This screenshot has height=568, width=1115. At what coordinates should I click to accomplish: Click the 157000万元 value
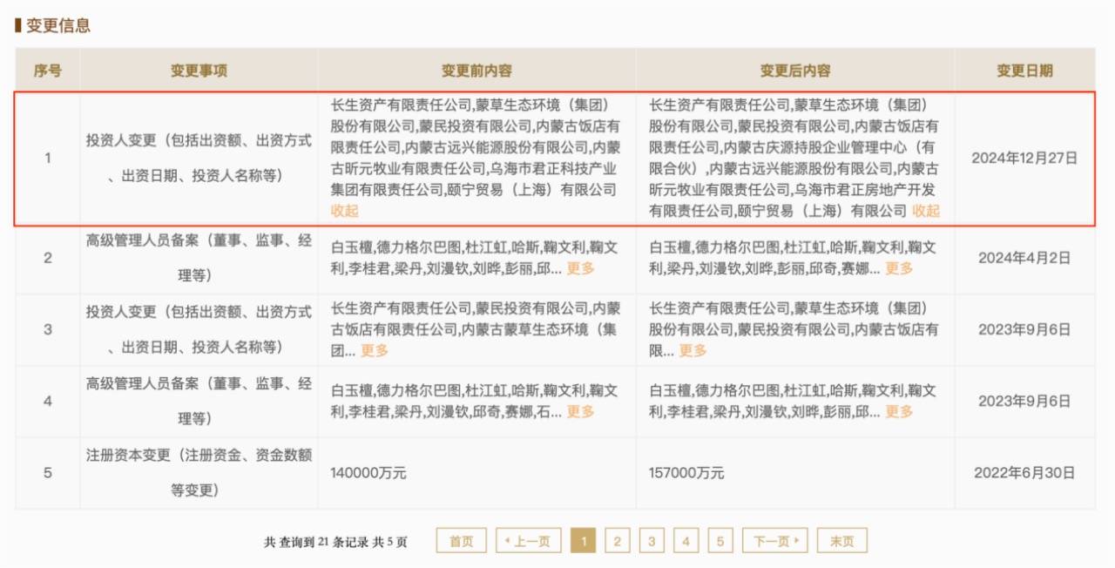coord(686,473)
